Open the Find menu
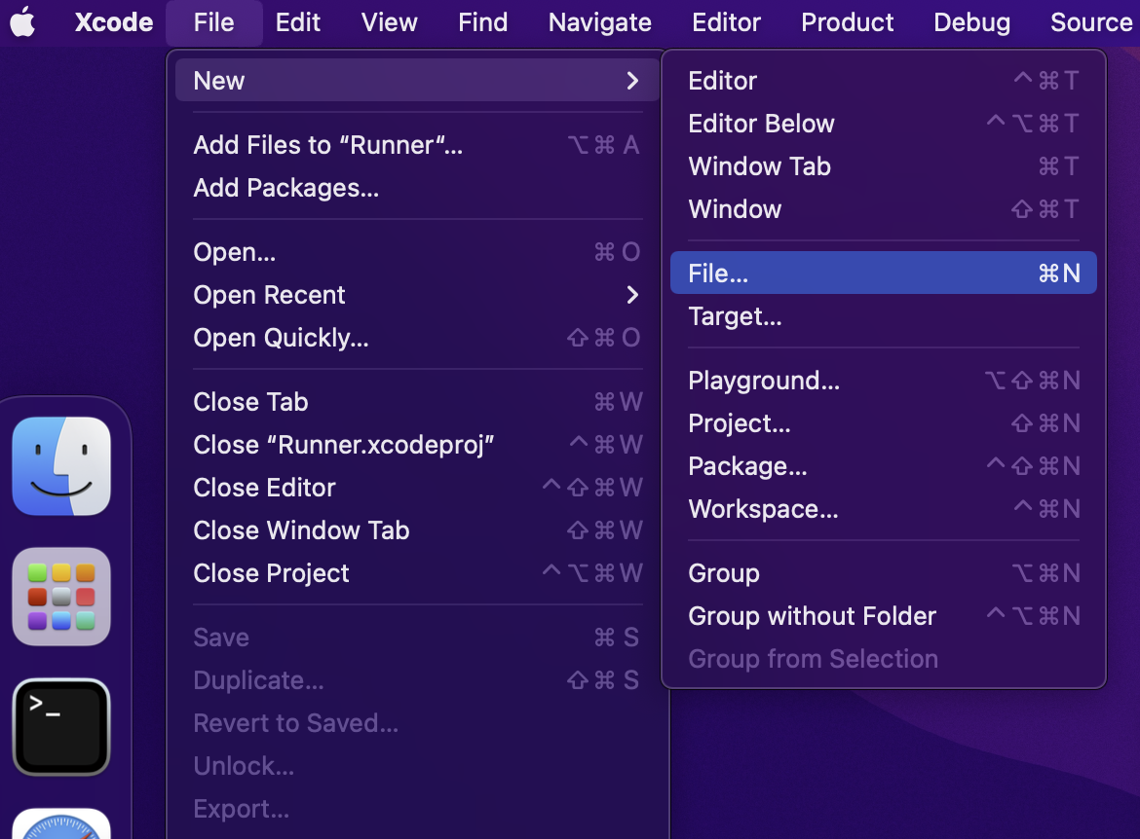Viewport: 1140px width, 839px height. 482,21
